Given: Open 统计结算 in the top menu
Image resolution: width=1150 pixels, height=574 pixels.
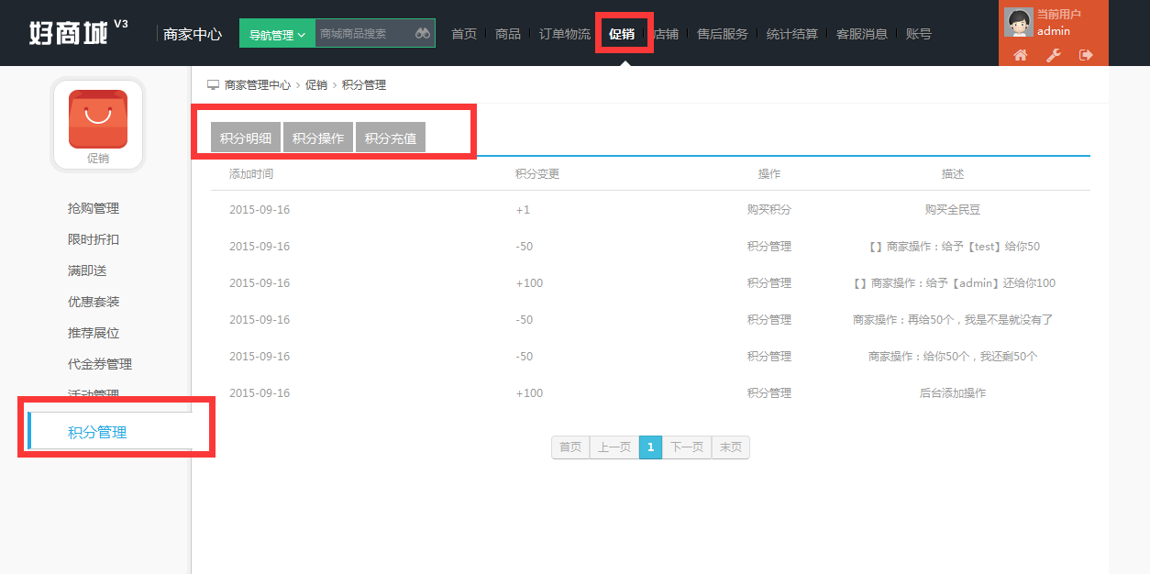Looking at the screenshot, I should pos(792,34).
